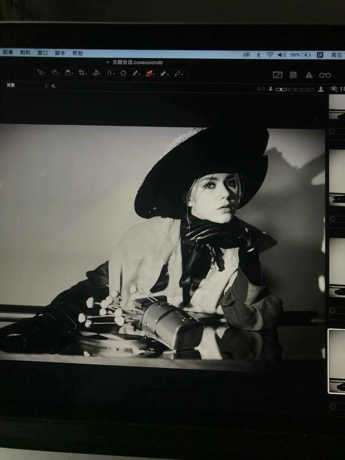This screenshot has height=460, width=345.
Task: Toggle the annotations display icon
Action: [278, 75]
